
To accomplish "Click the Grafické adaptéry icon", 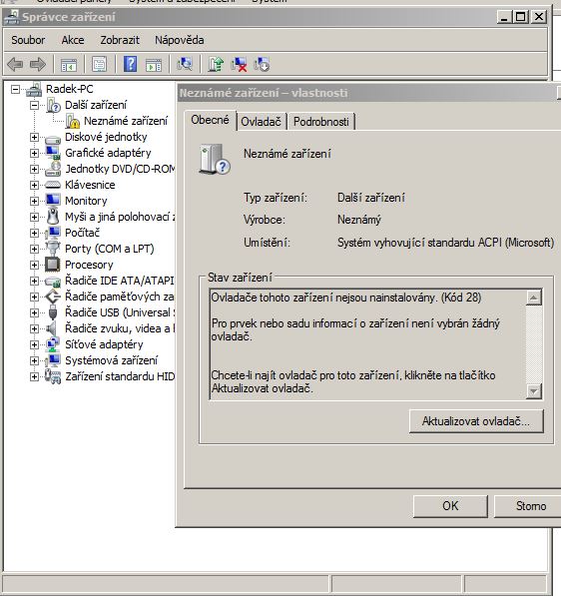I will tap(53, 153).
